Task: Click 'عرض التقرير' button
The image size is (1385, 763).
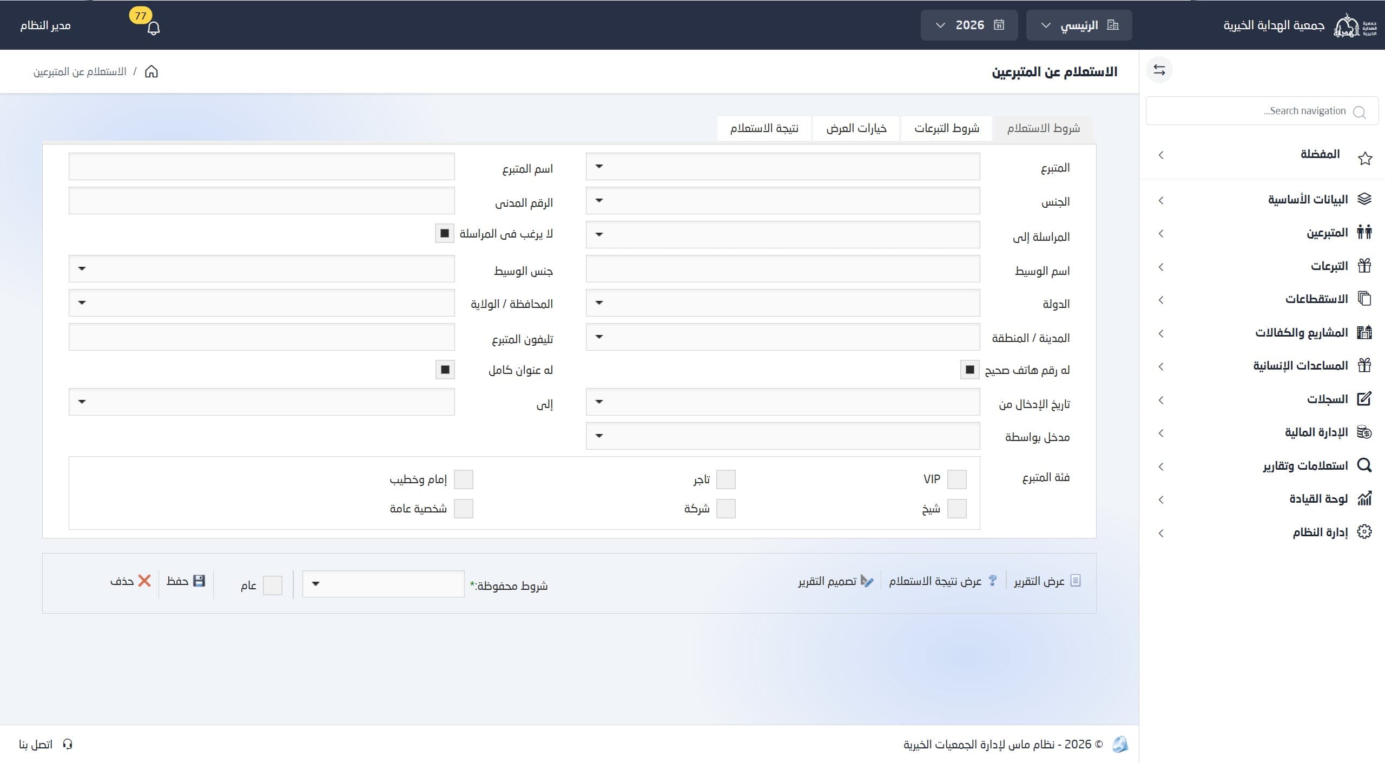Action: (x=1047, y=581)
